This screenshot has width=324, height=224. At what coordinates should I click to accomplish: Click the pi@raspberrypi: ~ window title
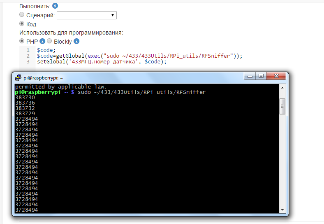pyautogui.click(x=43, y=78)
